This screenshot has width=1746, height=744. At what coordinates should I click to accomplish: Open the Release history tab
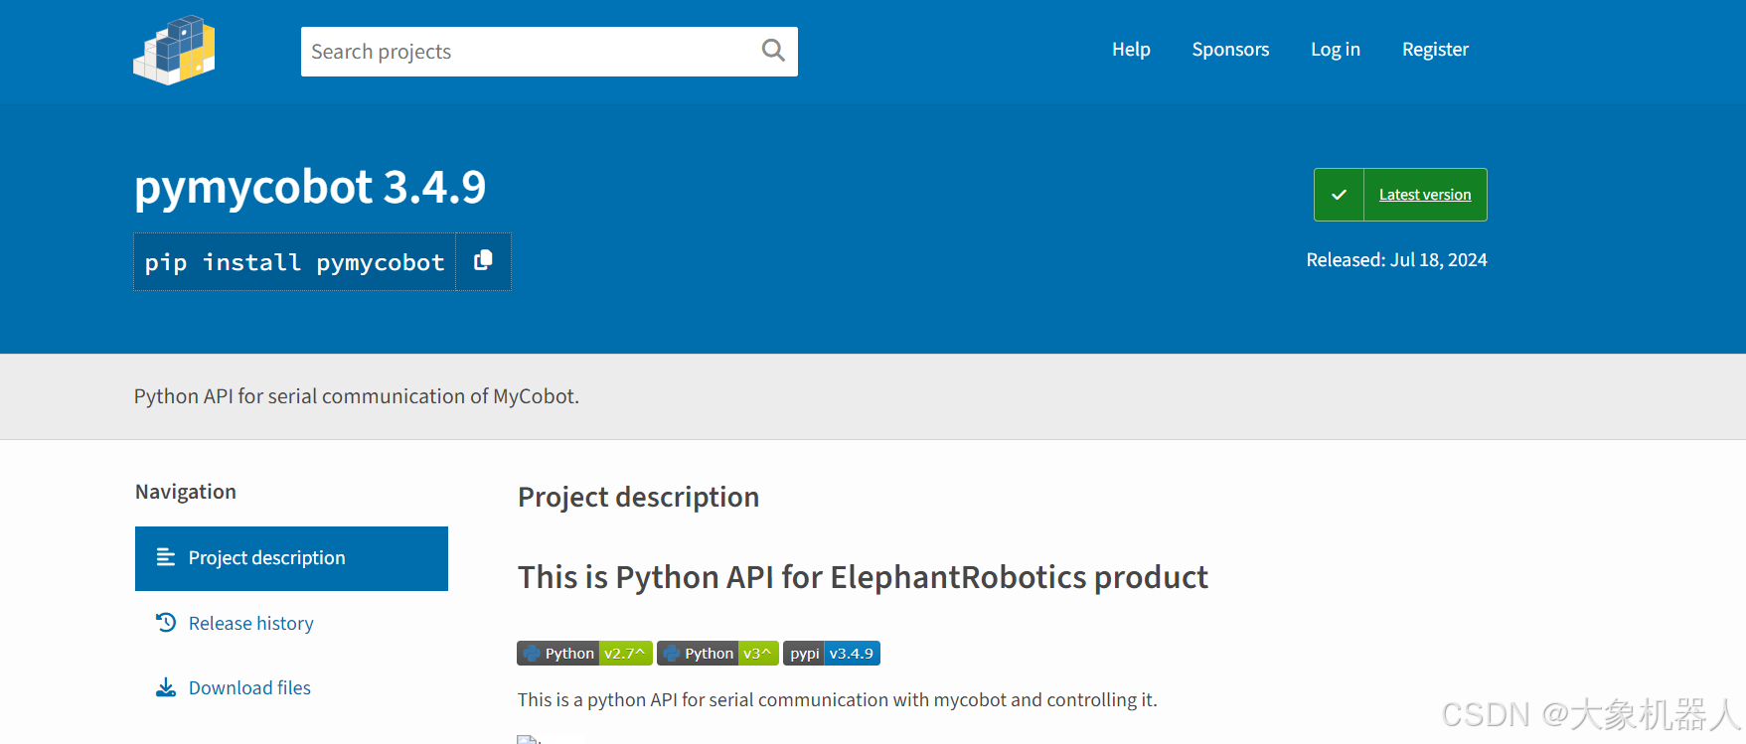(x=251, y=624)
